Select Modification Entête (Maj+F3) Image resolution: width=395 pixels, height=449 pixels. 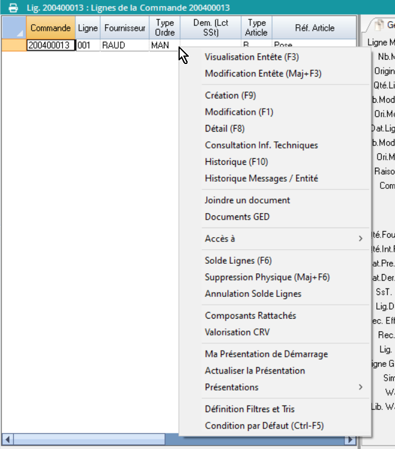tap(263, 74)
